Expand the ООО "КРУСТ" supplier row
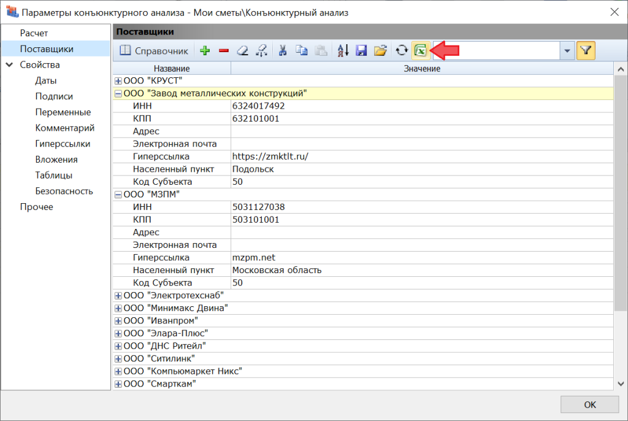Image resolution: width=628 pixels, height=421 pixels. [118, 81]
